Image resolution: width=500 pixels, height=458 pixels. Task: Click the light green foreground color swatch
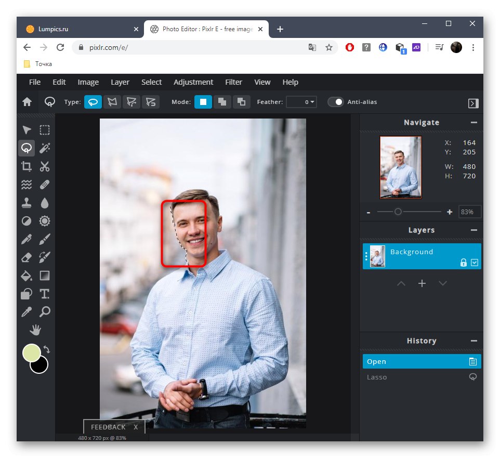[32, 353]
